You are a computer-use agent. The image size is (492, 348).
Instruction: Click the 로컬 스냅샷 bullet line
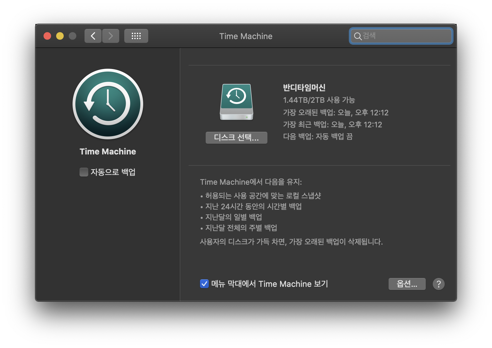coord(261,196)
